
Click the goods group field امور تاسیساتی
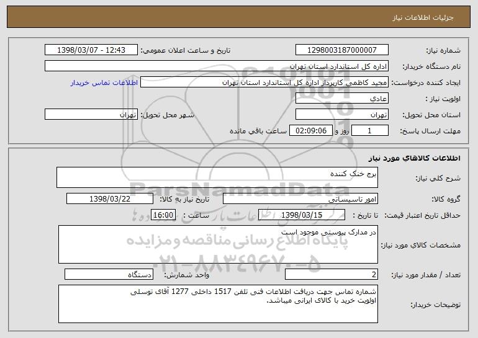(300, 198)
